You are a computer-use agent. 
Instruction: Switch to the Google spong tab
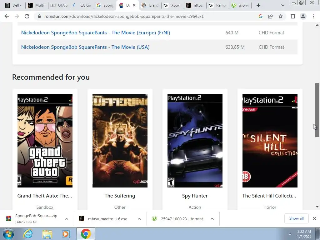pyautogui.click(x=105, y=5)
